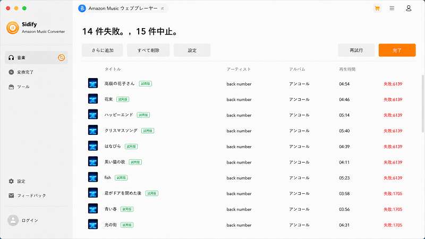Click the Amazon Music ウェブプレーヤー tab label
Screen dimensions: 425x239
tap(123, 8)
